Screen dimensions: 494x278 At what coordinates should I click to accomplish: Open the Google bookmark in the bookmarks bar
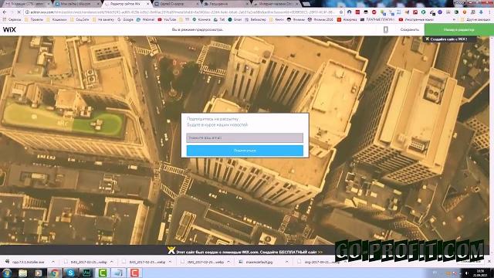pyautogui.click(x=125, y=19)
